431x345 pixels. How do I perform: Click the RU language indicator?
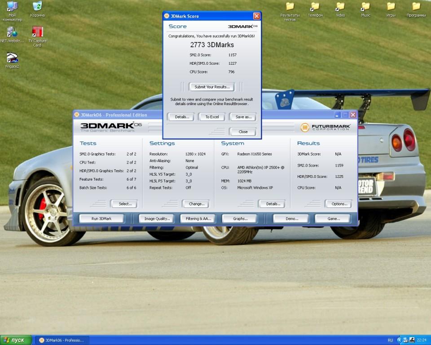pyautogui.click(x=390, y=341)
